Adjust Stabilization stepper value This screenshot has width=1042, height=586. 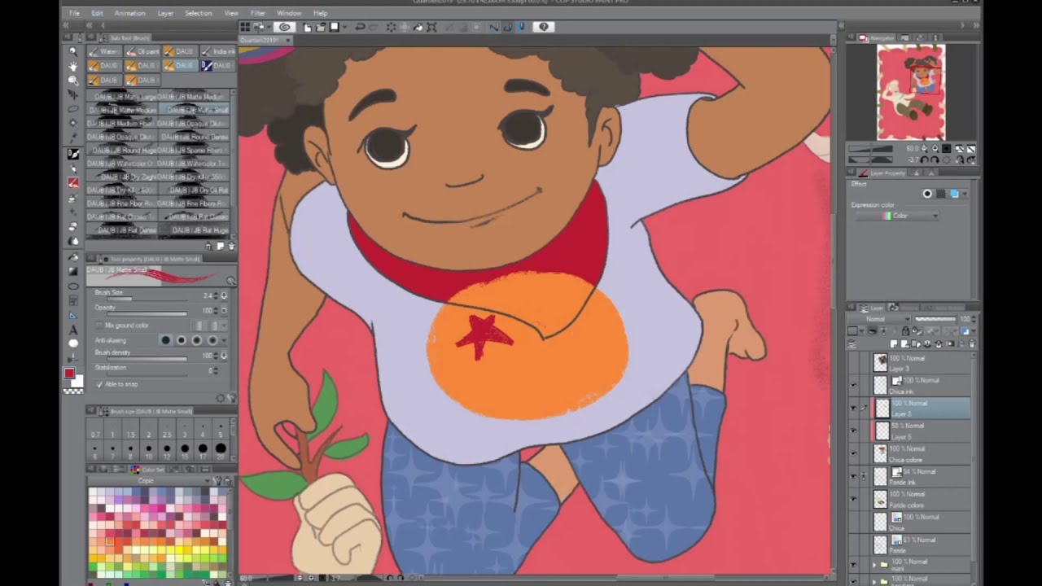(214, 370)
